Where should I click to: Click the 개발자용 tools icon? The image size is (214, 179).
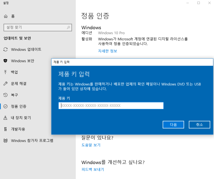point(5,129)
